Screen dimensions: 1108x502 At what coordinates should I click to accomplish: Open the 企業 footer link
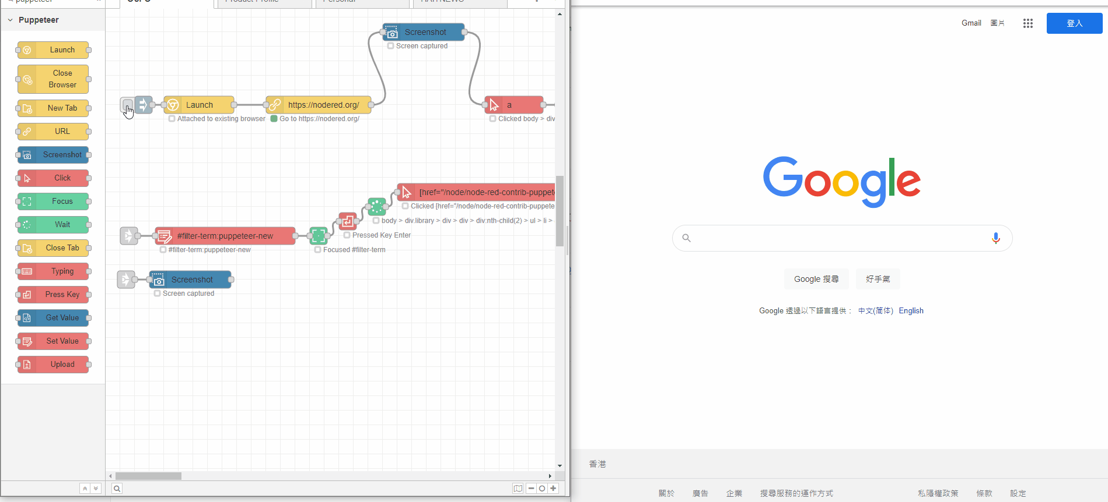(x=735, y=493)
